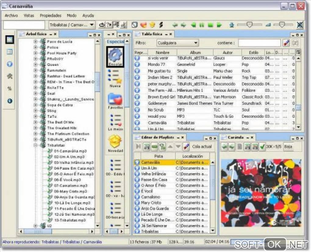311x252 pixels.
Task: Click the green previous track button
Action: click(x=193, y=25)
